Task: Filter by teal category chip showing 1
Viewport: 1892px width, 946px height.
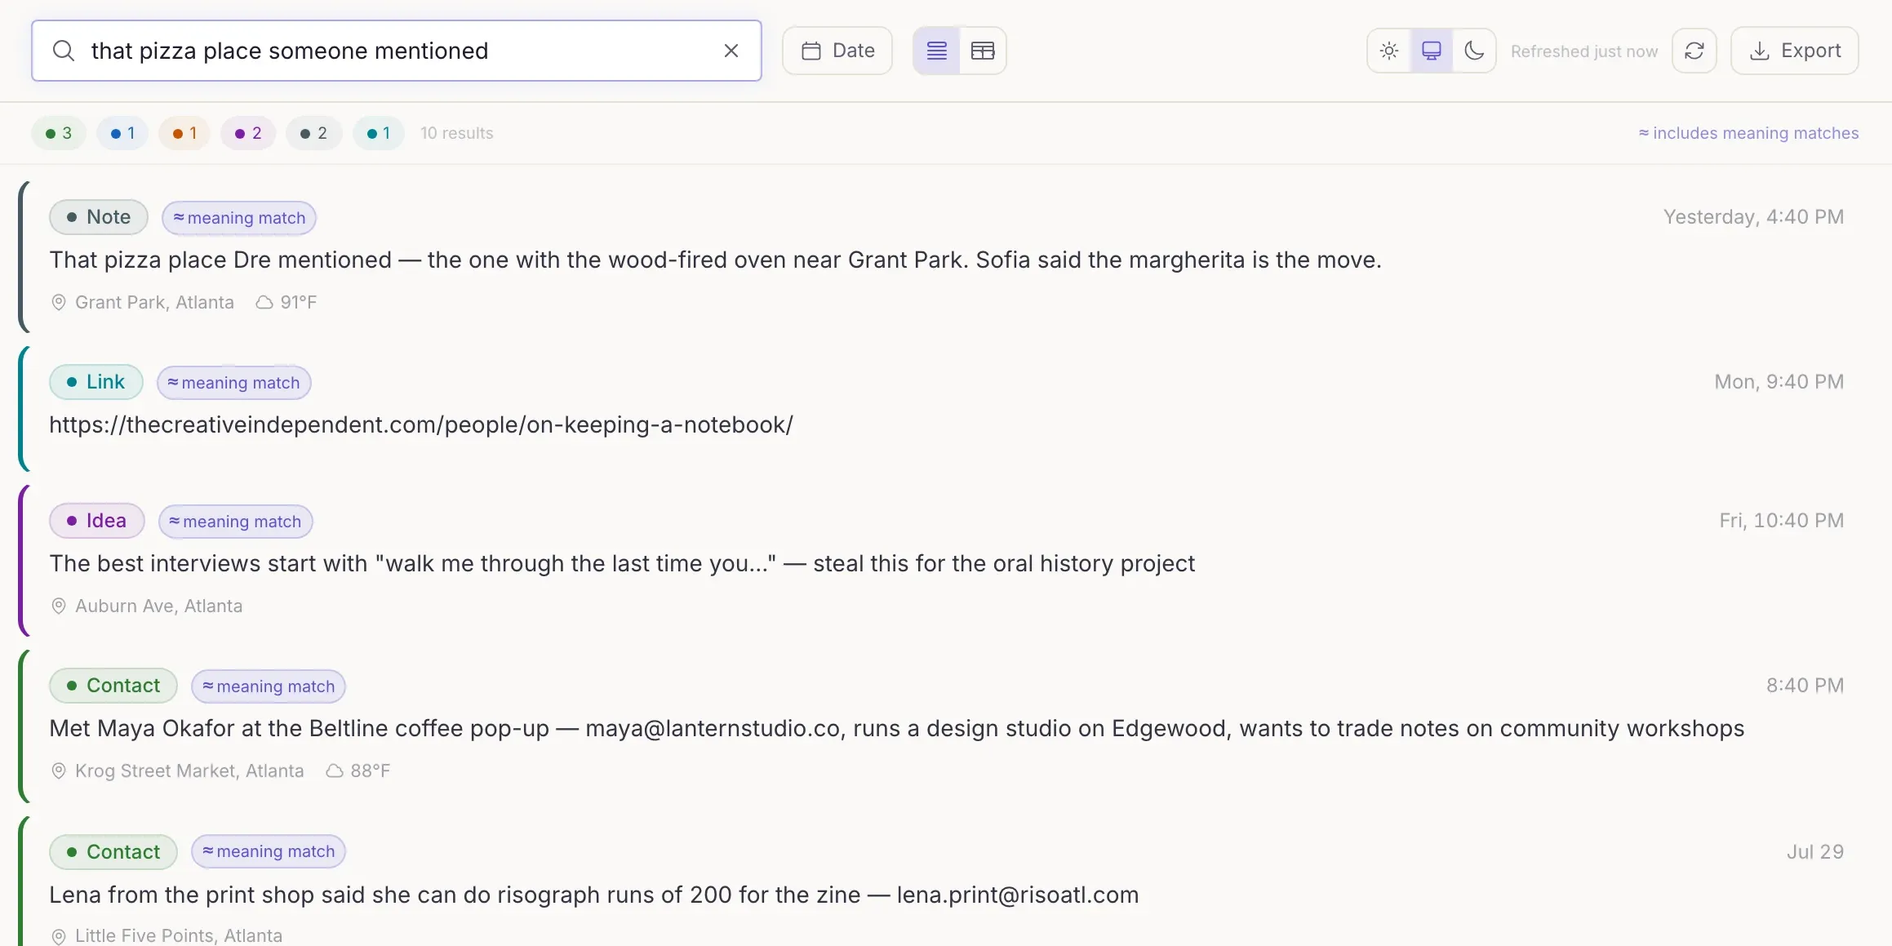Action: pos(379,133)
